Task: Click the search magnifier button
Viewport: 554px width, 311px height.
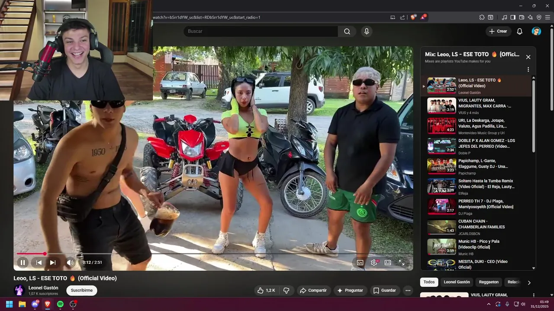Action: [x=347, y=31]
